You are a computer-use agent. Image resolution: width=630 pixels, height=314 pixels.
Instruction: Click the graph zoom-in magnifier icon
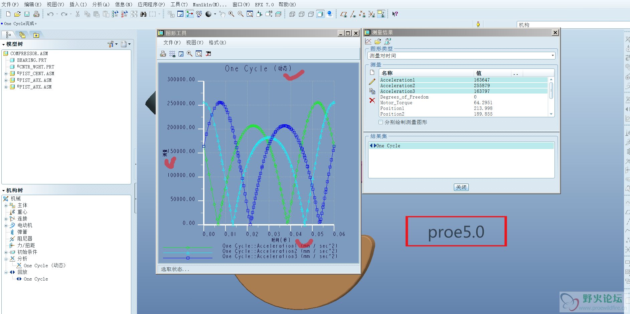point(190,54)
